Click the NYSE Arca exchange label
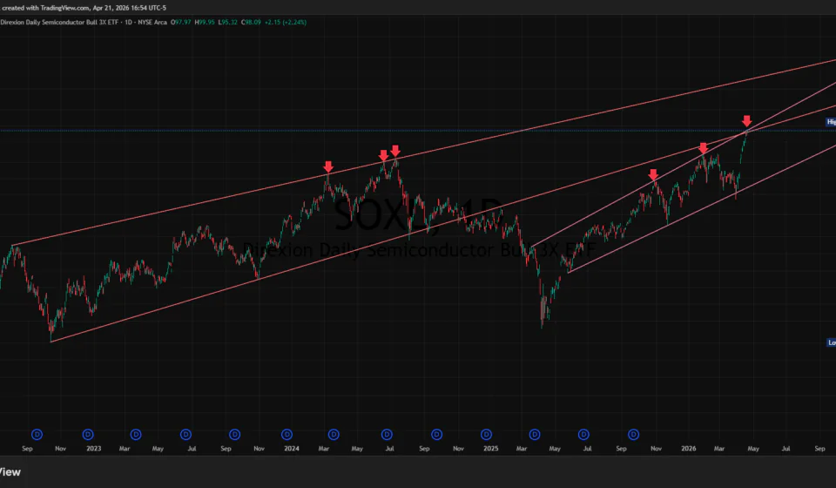The width and height of the screenshot is (836, 488). 152,23
